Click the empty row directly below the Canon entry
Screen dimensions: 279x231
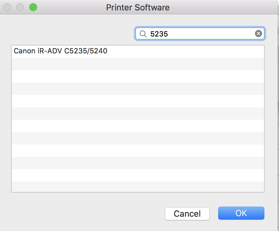click(x=138, y=64)
